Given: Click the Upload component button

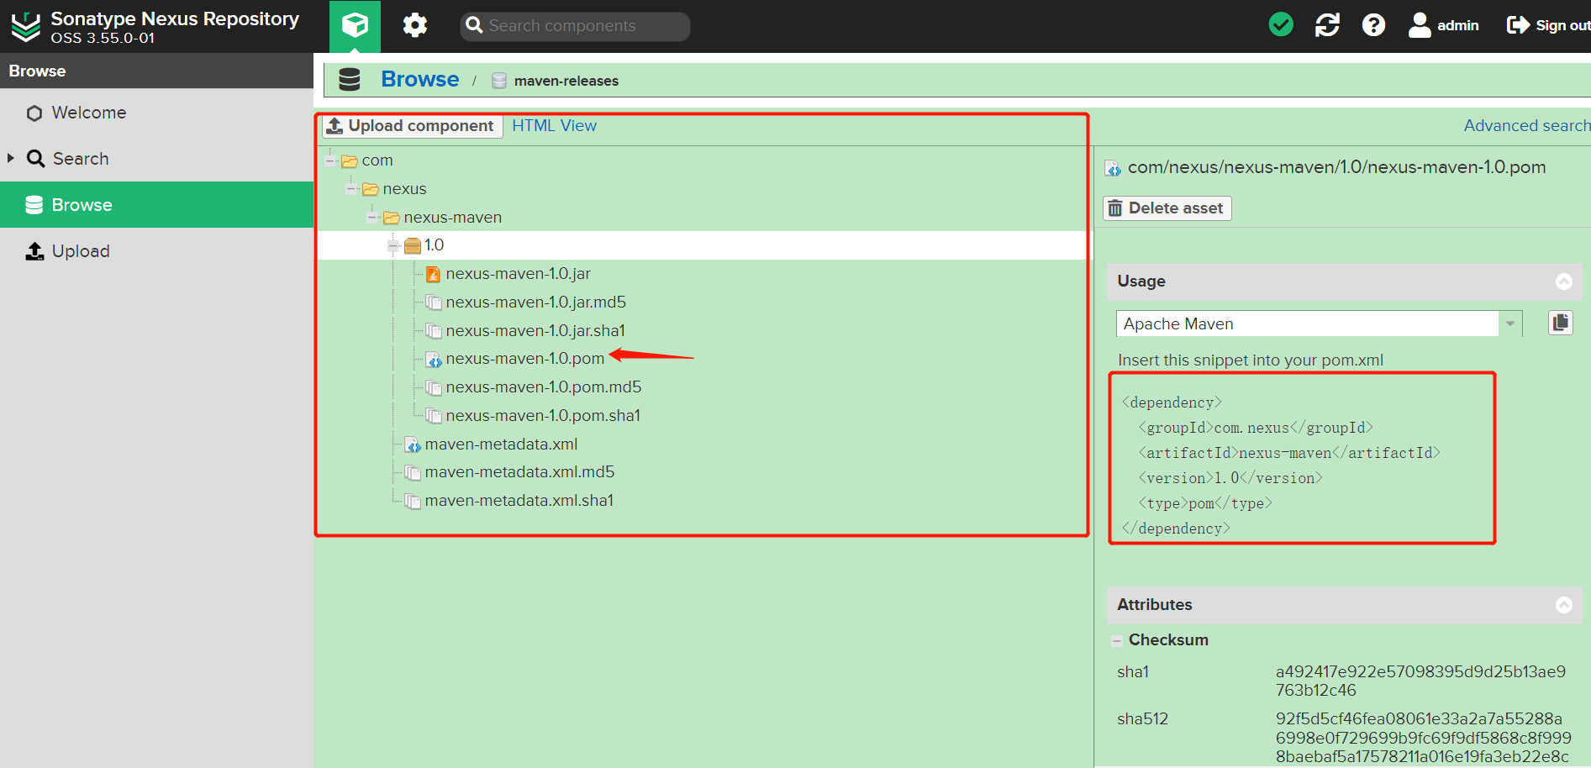Looking at the screenshot, I should click(x=412, y=126).
